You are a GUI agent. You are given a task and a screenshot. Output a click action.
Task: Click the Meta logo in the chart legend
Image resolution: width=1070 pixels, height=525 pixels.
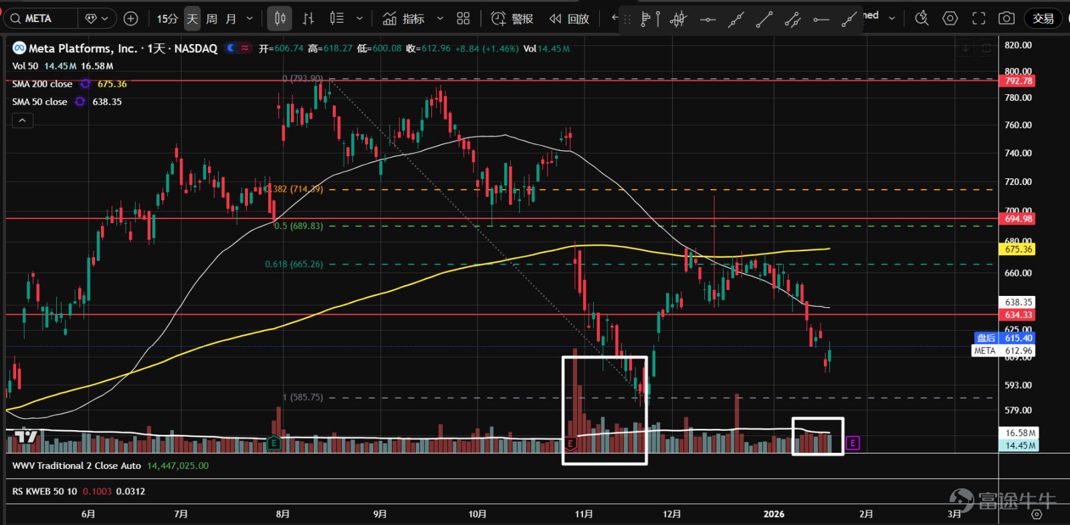click(x=19, y=48)
